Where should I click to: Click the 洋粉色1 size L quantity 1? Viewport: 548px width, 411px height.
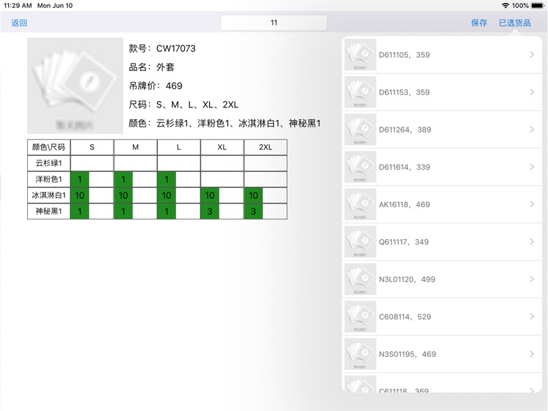coord(167,179)
